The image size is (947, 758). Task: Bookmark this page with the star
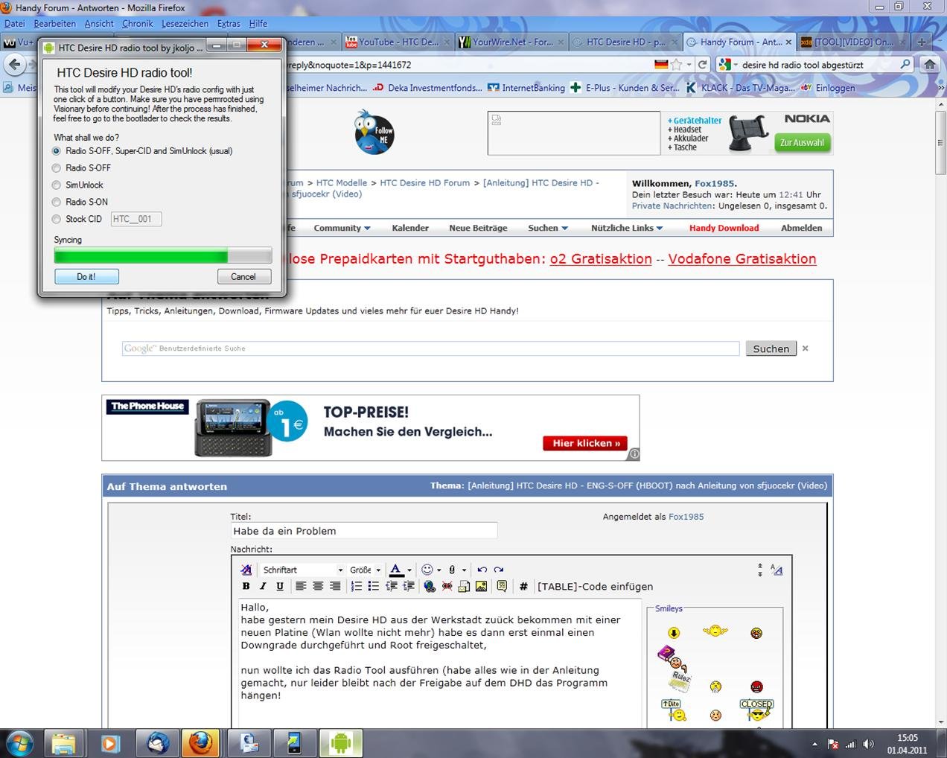tap(676, 65)
